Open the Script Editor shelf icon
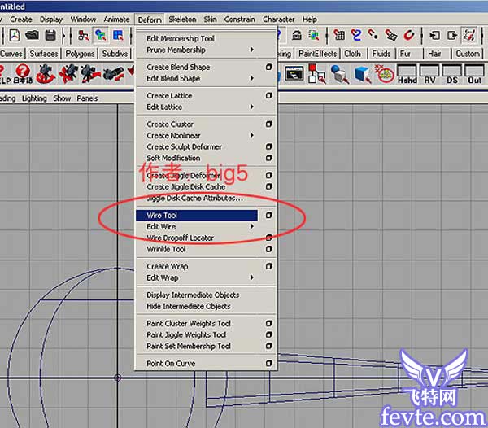 tap(294, 74)
